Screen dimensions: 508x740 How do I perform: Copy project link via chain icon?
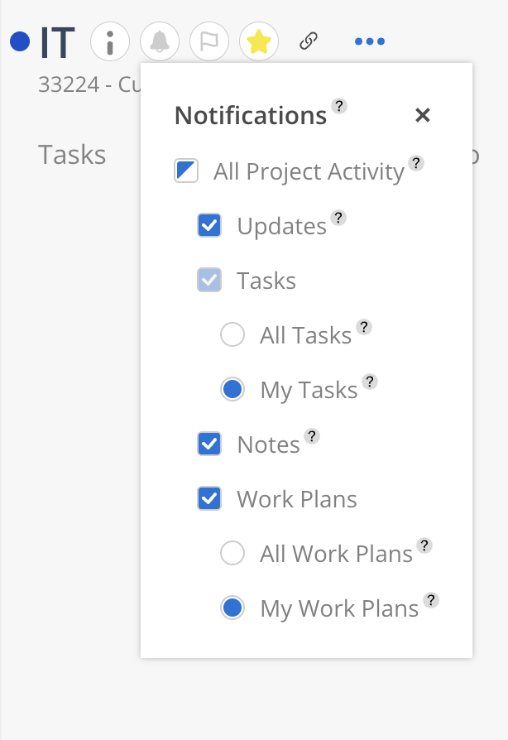click(x=309, y=41)
